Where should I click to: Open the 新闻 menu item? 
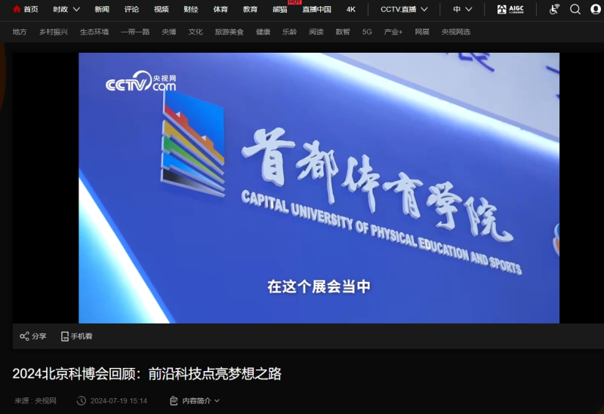[x=102, y=9]
